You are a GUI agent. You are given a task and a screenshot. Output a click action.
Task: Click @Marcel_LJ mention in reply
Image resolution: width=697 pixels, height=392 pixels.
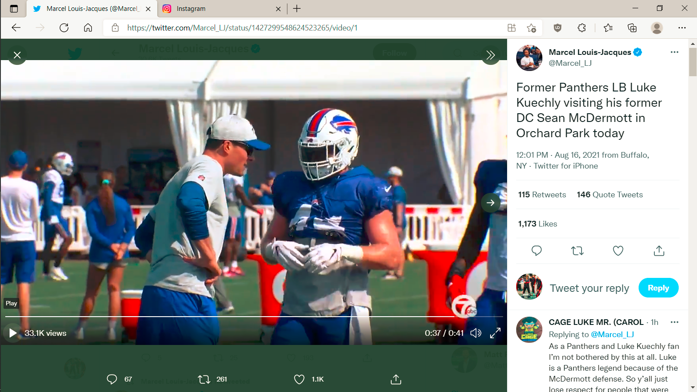click(612, 335)
